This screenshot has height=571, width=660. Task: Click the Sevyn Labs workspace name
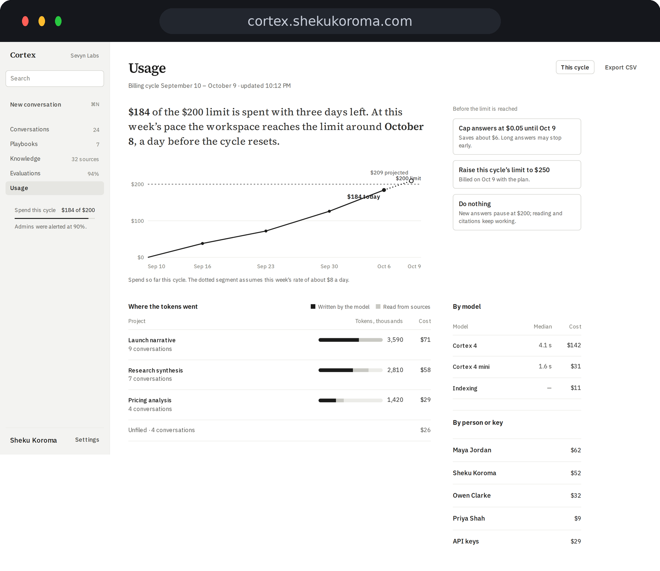point(85,56)
